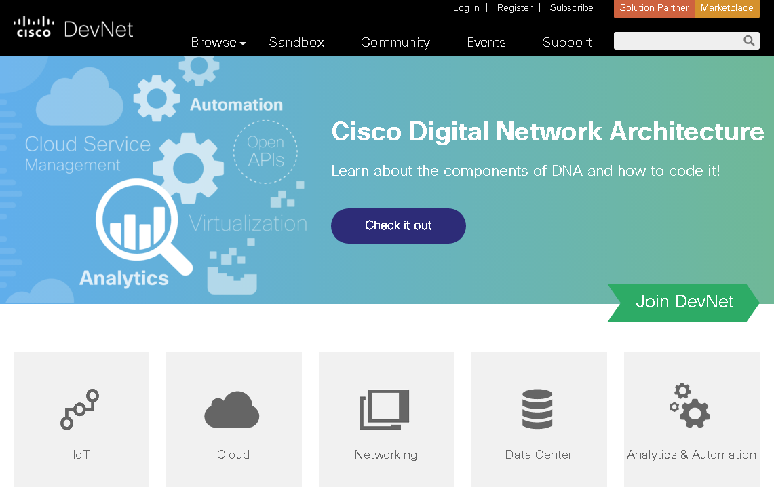Click the Cisco DevNet logo
Image resolution: width=774 pixels, height=492 pixels.
point(73,28)
